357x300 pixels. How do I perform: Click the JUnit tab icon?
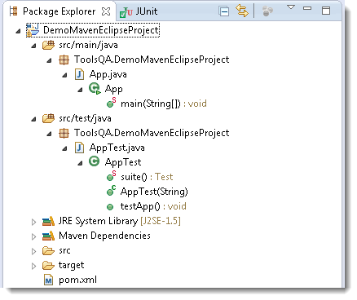tap(126, 12)
